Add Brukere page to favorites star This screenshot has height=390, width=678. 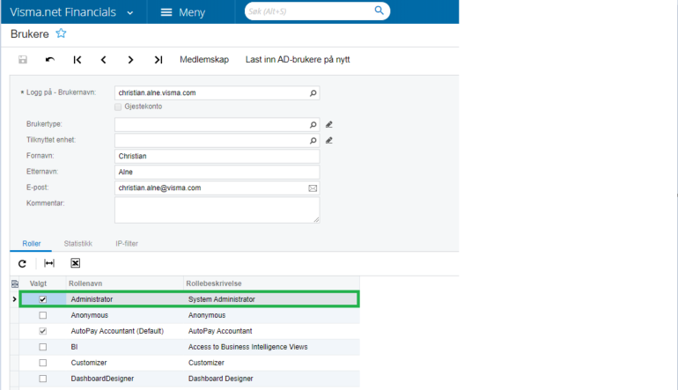pos(61,33)
